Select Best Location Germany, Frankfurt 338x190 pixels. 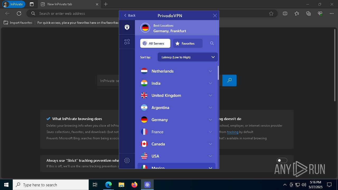pyautogui.click(x=177, y=28)
